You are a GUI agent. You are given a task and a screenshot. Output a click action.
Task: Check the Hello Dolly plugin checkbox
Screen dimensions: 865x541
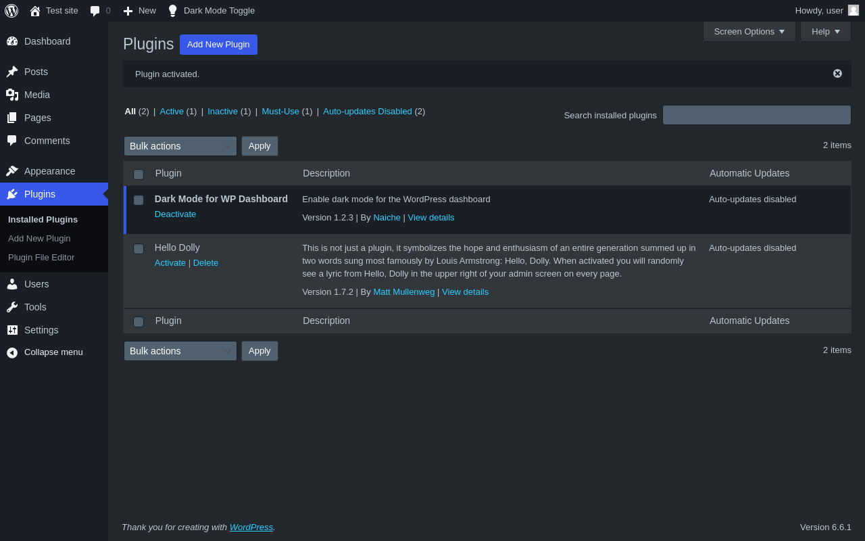(x=139, y=249)
